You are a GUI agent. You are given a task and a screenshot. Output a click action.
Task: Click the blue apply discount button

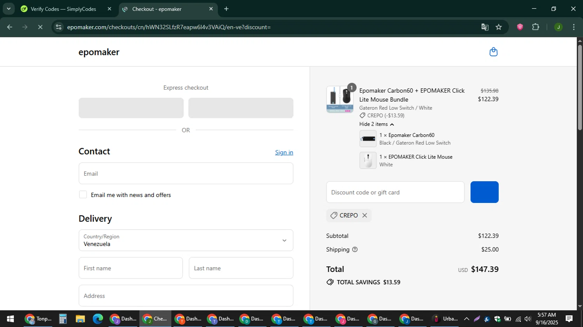[484, 192]
